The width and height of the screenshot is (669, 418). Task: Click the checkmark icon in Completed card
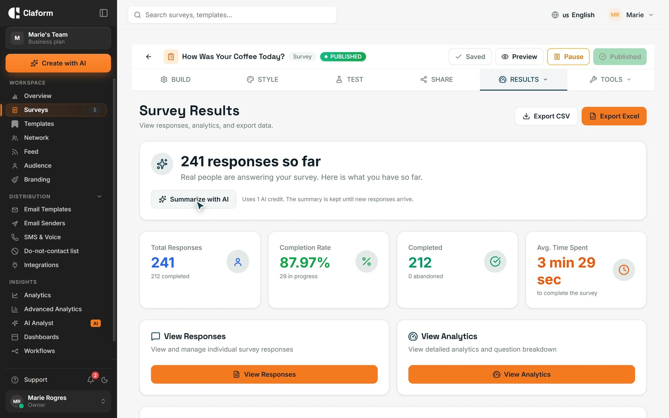(495, 261)
